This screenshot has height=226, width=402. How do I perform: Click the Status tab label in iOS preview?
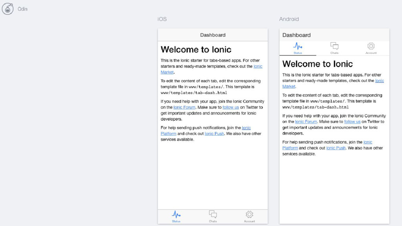click(x=176, y=221)
